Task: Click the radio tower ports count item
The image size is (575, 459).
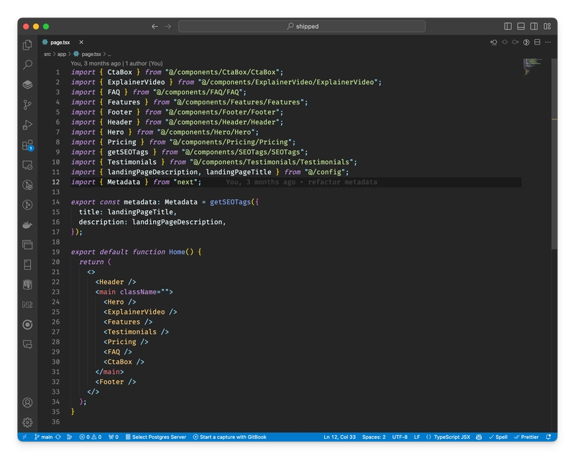Action: [114, 437]
